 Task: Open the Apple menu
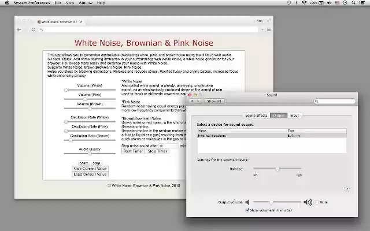(x=7, y=3)
